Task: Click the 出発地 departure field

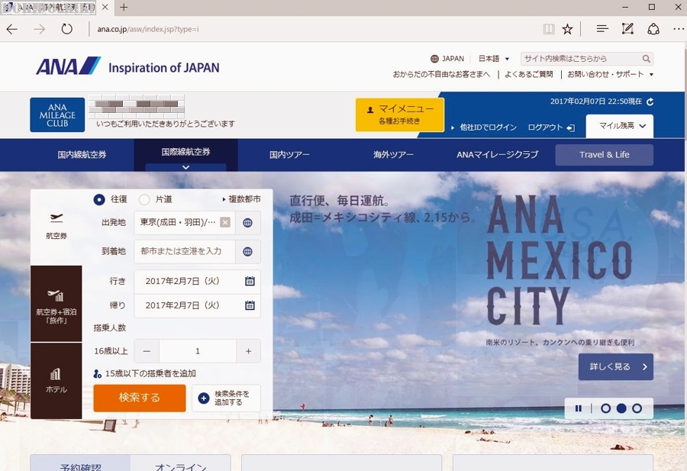Action: [x=185, y=223]
